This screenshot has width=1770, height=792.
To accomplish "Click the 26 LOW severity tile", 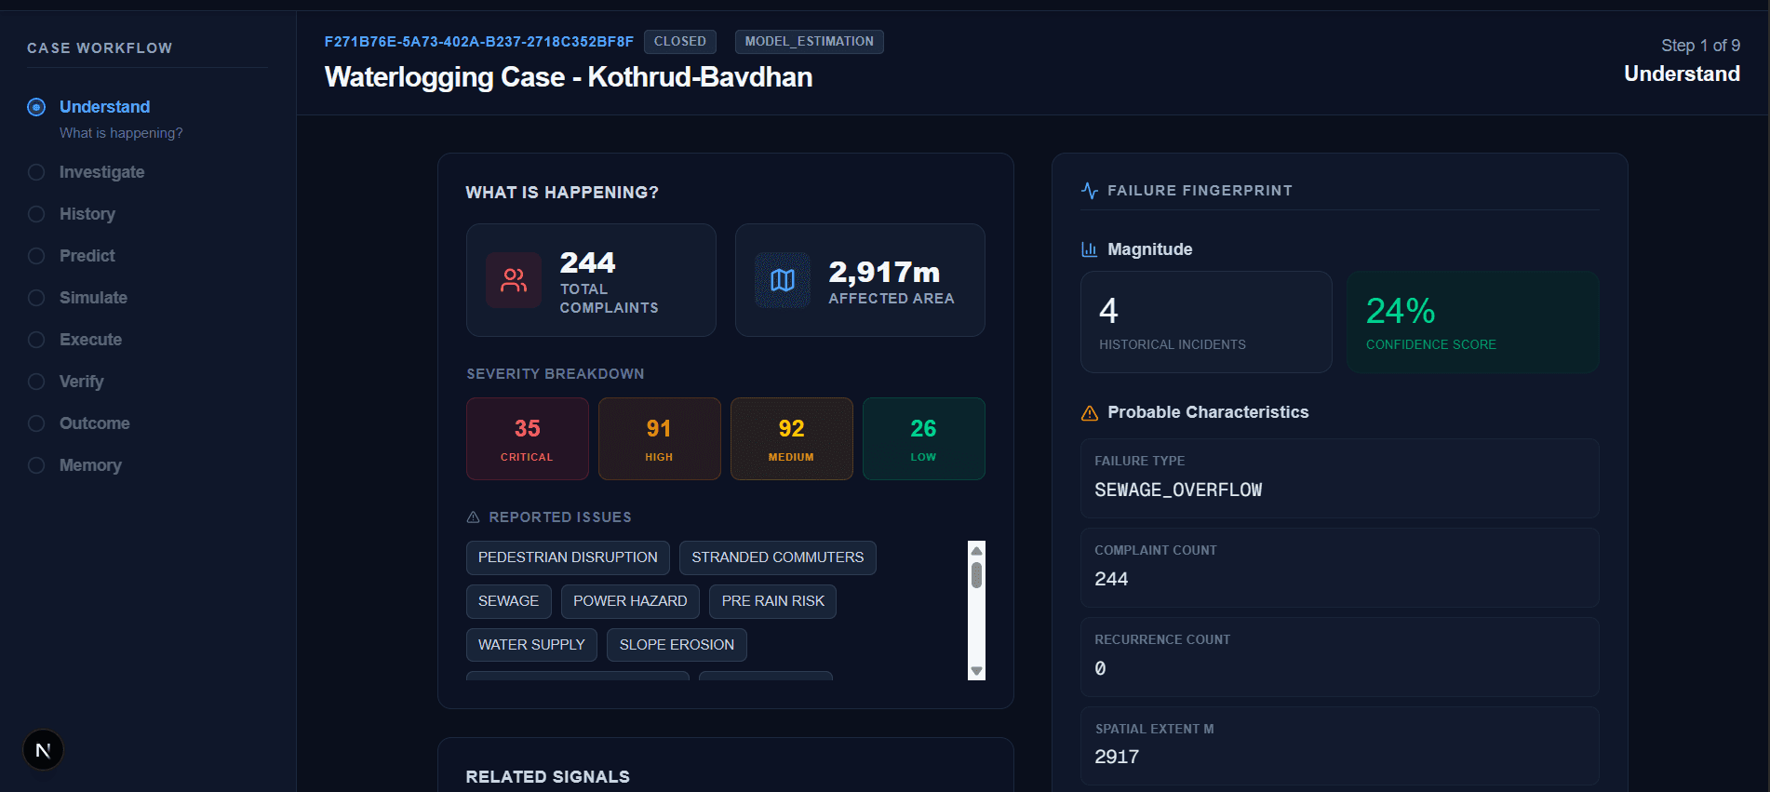I will (x=924, y=439).
